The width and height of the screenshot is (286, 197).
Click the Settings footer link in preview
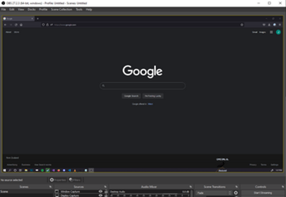[275, 164]
